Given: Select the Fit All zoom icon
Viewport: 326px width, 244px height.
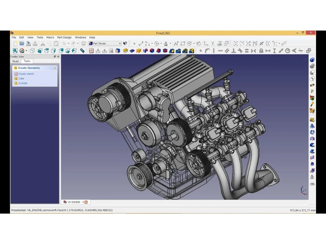Looking at the screenshot, I should 14,50.
